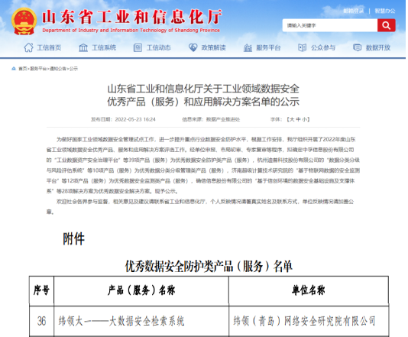Click the heart icon beside 政策解读
408x337 pixels.
[193, 47]
